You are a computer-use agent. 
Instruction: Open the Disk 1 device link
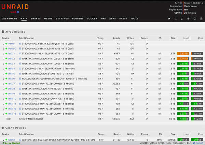[x=12, y=54]
